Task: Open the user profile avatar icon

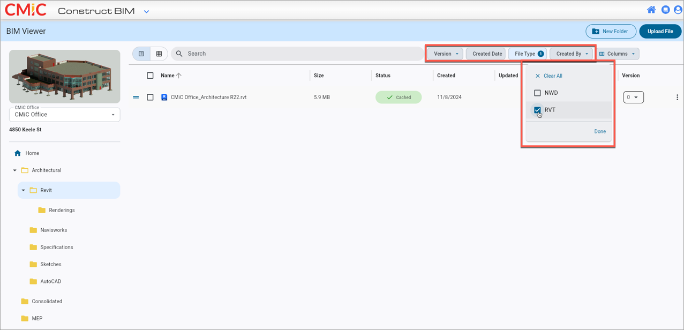Action: (x=678, y=10)
